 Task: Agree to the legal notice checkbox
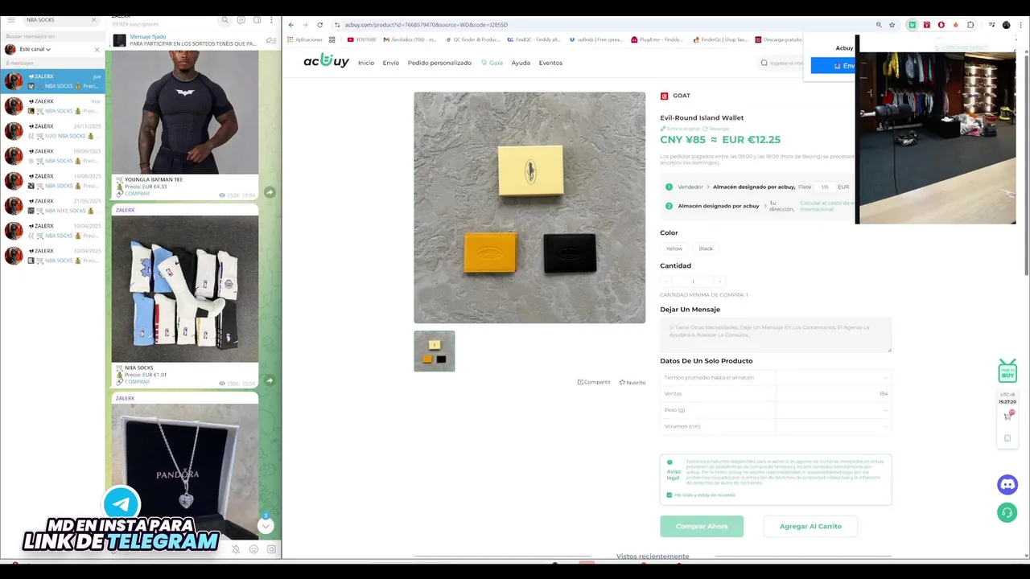[x=669, y=495]
